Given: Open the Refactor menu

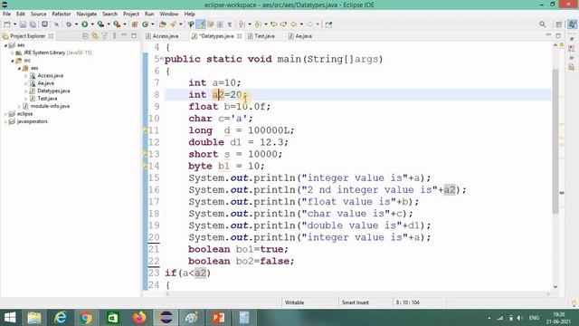Looking at the screenshot, I should (x=62, y=14).
